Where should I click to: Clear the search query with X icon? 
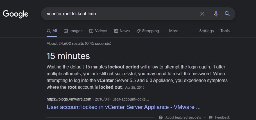[202, 14]
